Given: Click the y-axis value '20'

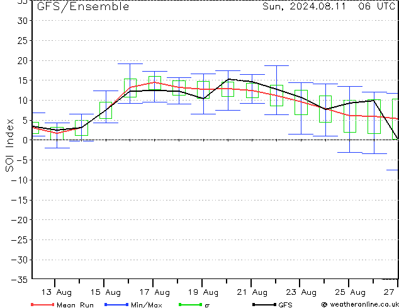Looking at the screenshot, I should (x=22, y=60).
